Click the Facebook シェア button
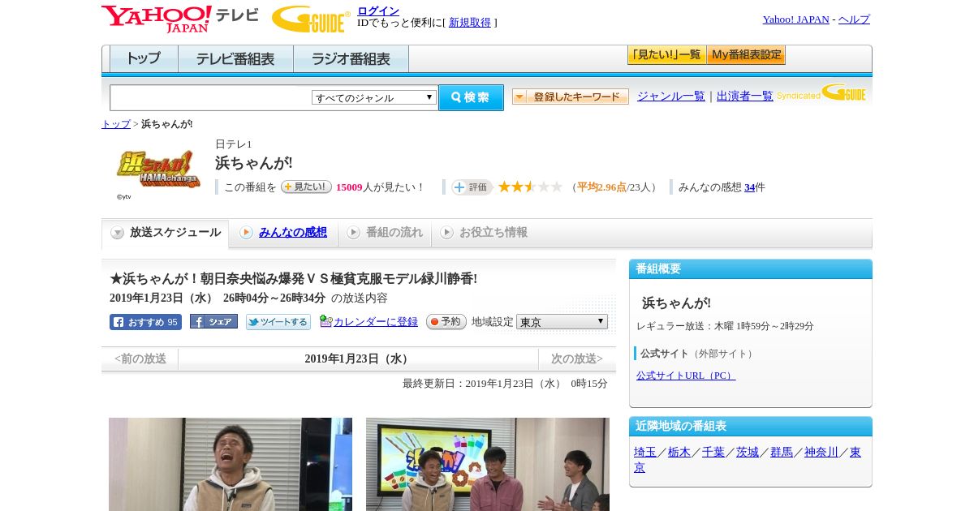 (213, 321)
